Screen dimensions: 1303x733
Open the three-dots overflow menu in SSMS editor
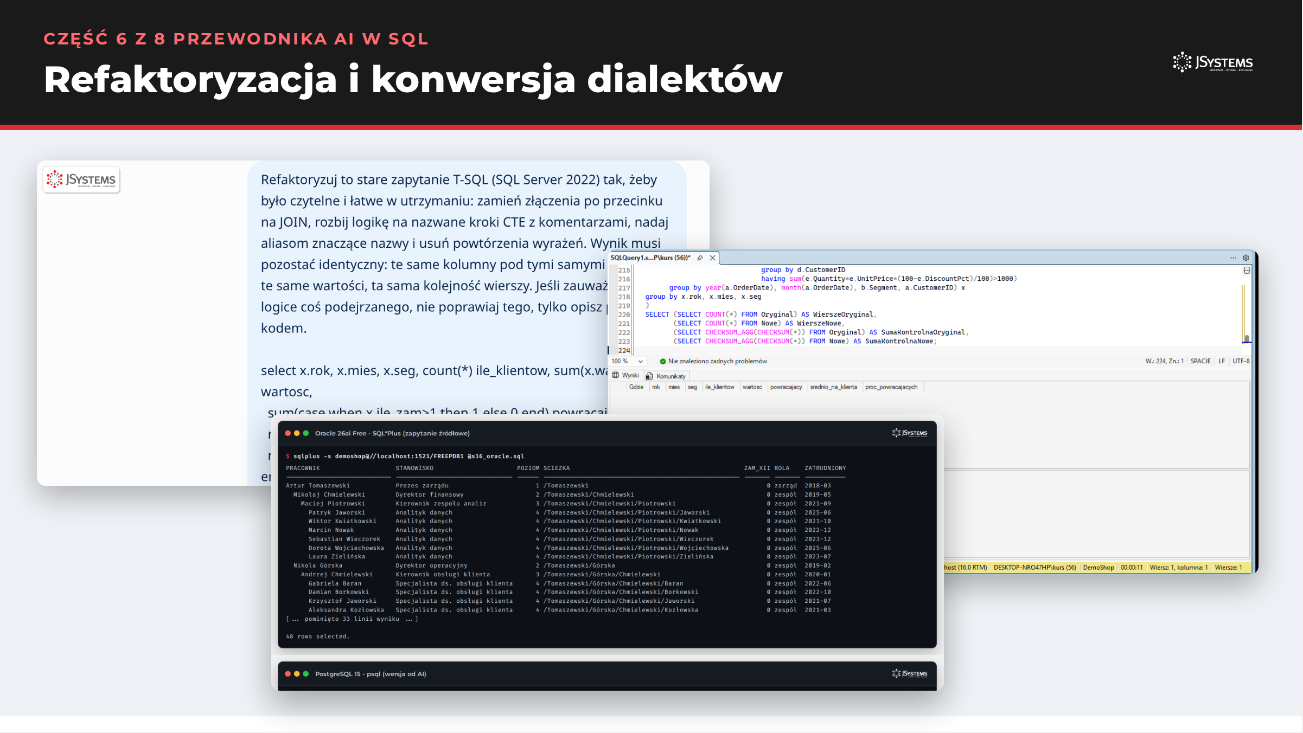pos(1233,258)
